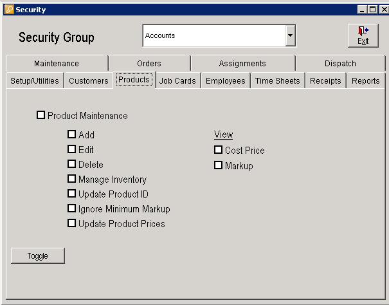Check the View Markup checkbox
This screenshot has height=305, width=389.
click(x=219, y=165)
